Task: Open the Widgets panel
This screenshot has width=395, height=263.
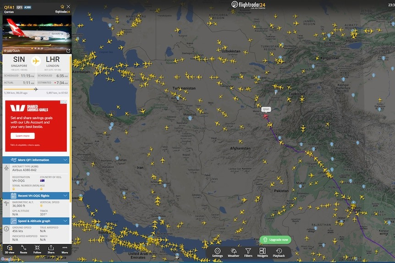Action: (x=263, y=252)
